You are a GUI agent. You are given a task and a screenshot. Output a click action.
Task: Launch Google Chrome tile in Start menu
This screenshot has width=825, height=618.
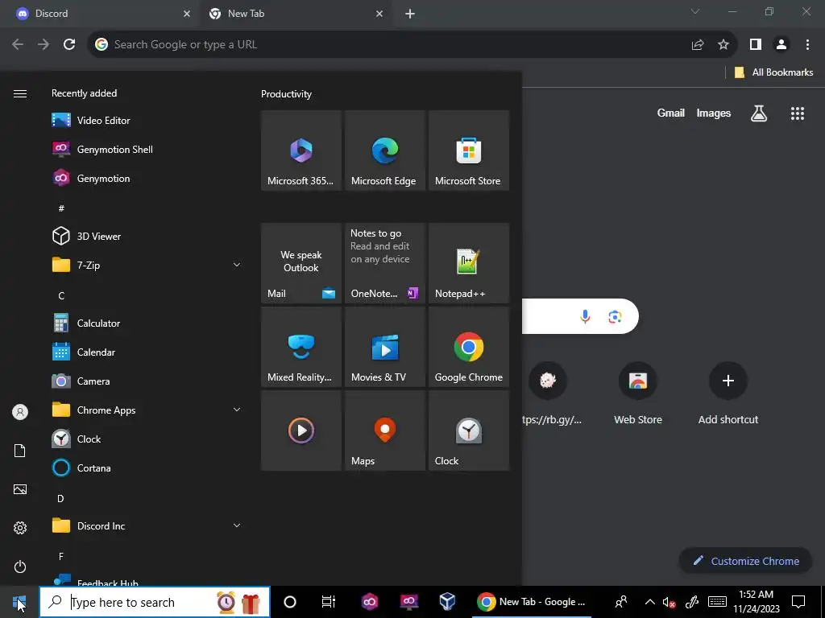(469, 347)
